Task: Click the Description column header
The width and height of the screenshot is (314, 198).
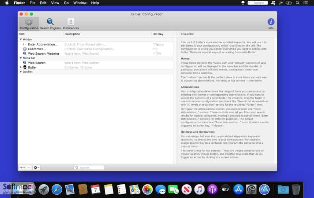Action: coord(107,34)
